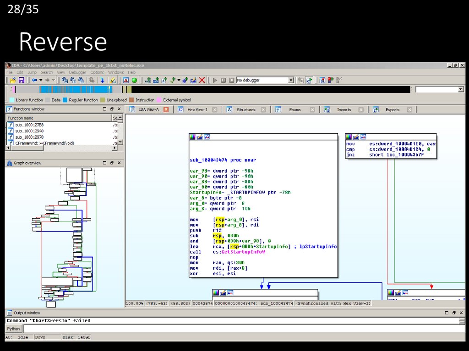Open the No debugger dropdown
Screen dimensions: 469x351
click(x=291, y=80)
